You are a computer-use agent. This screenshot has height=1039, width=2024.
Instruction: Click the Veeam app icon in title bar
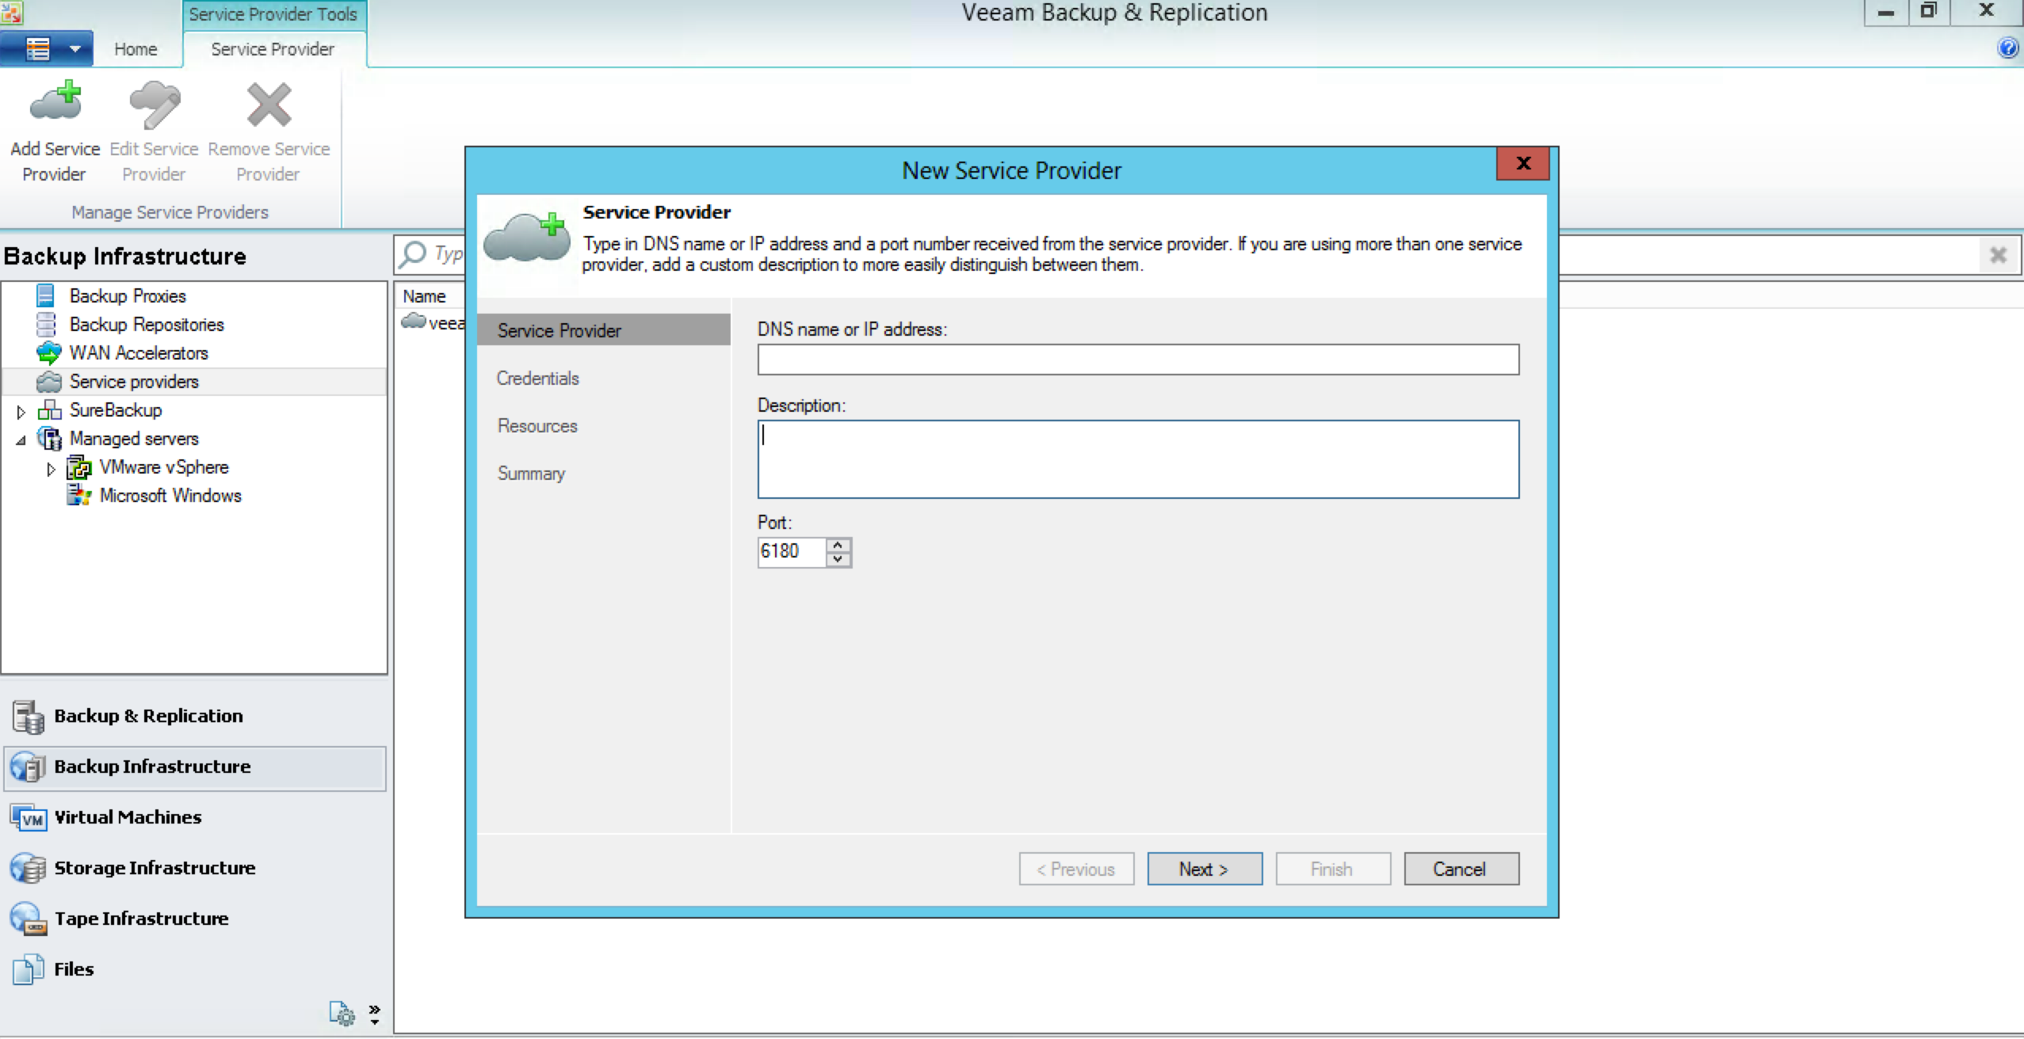pyautogui.click(x=12, y=13)
